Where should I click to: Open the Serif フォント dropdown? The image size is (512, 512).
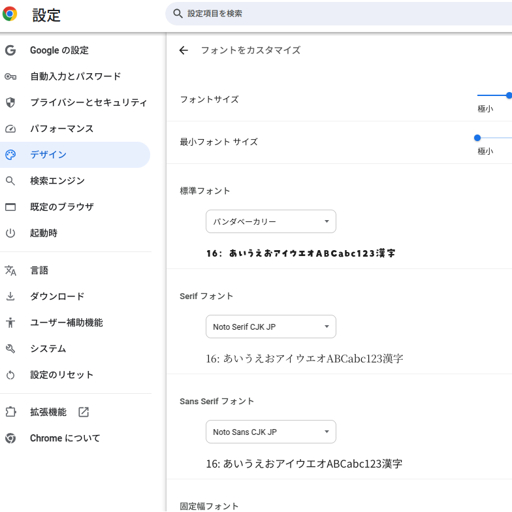click(x=270, y=327)
